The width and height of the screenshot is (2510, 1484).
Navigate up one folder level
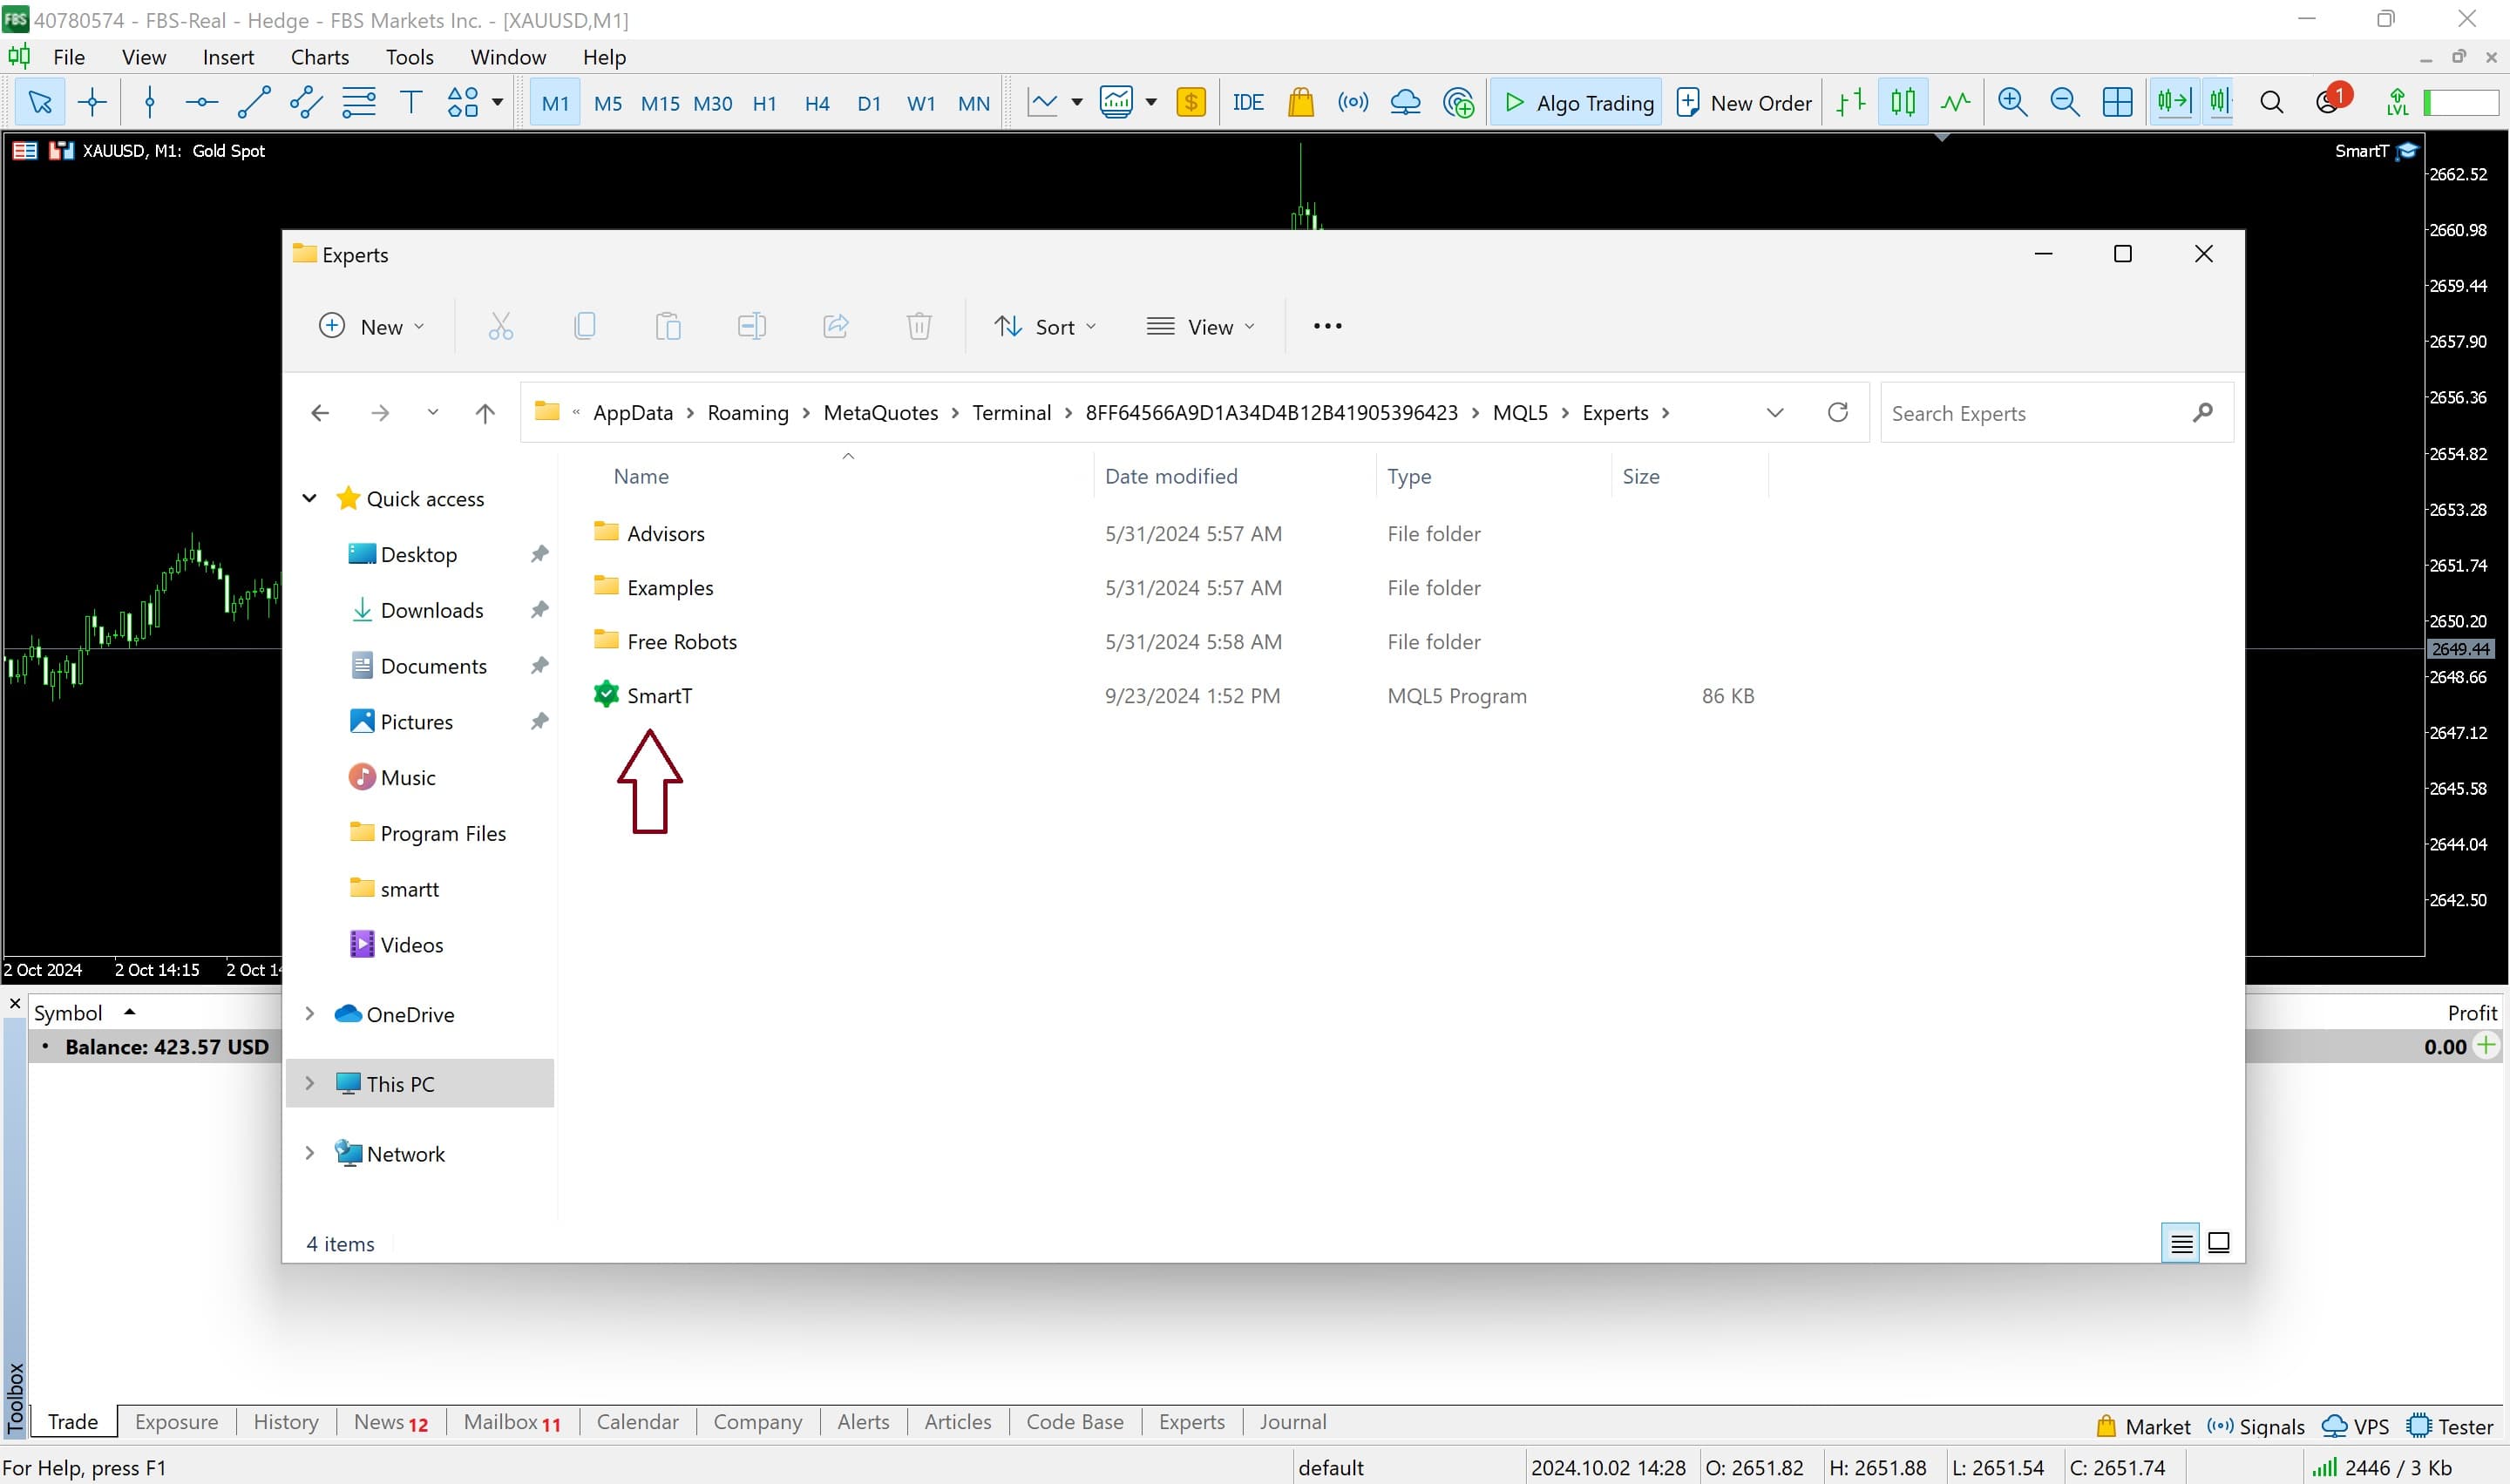[x=485, y=412]
